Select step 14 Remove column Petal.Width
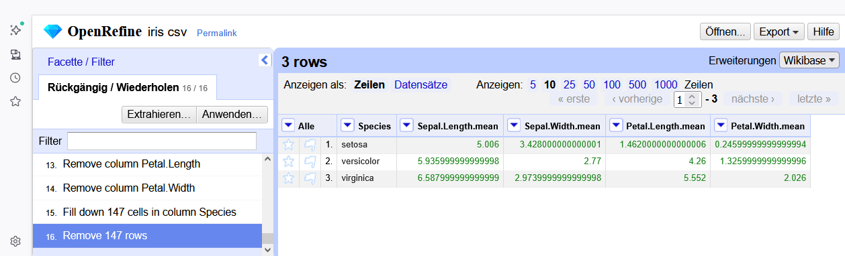The height and width of the screenshot is (256, 845). pyautogui.click(x=147, y=188)
